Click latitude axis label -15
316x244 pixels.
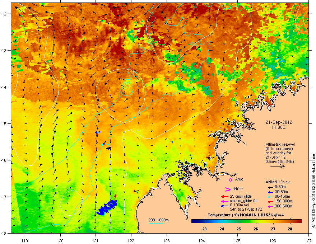(4, 123)
